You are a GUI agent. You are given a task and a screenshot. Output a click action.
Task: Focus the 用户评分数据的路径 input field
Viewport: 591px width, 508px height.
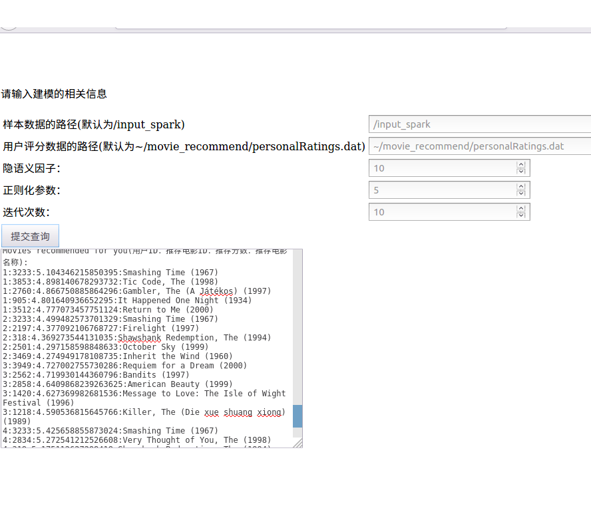pos(480,146)
